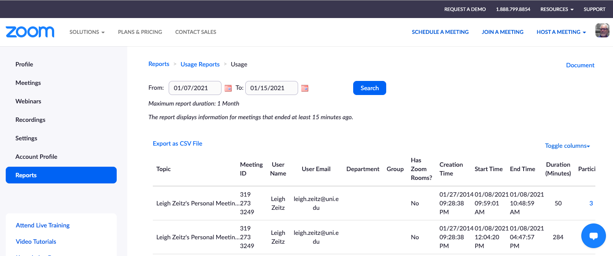The height and width of the screenshot is (256, 613).
Task: Click the Group column header
Action: (395, 169)
